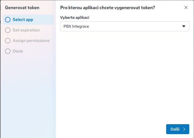Expand the dropdown caret arrow
The image size is (194, 138).
coord(184,26)
